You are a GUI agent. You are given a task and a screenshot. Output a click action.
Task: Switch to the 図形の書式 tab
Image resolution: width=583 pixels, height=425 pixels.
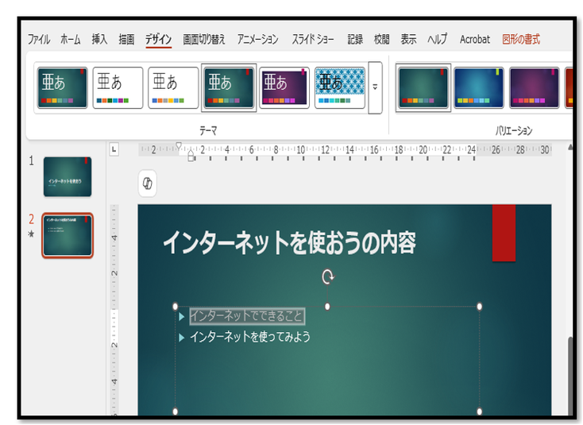point(521,39)
